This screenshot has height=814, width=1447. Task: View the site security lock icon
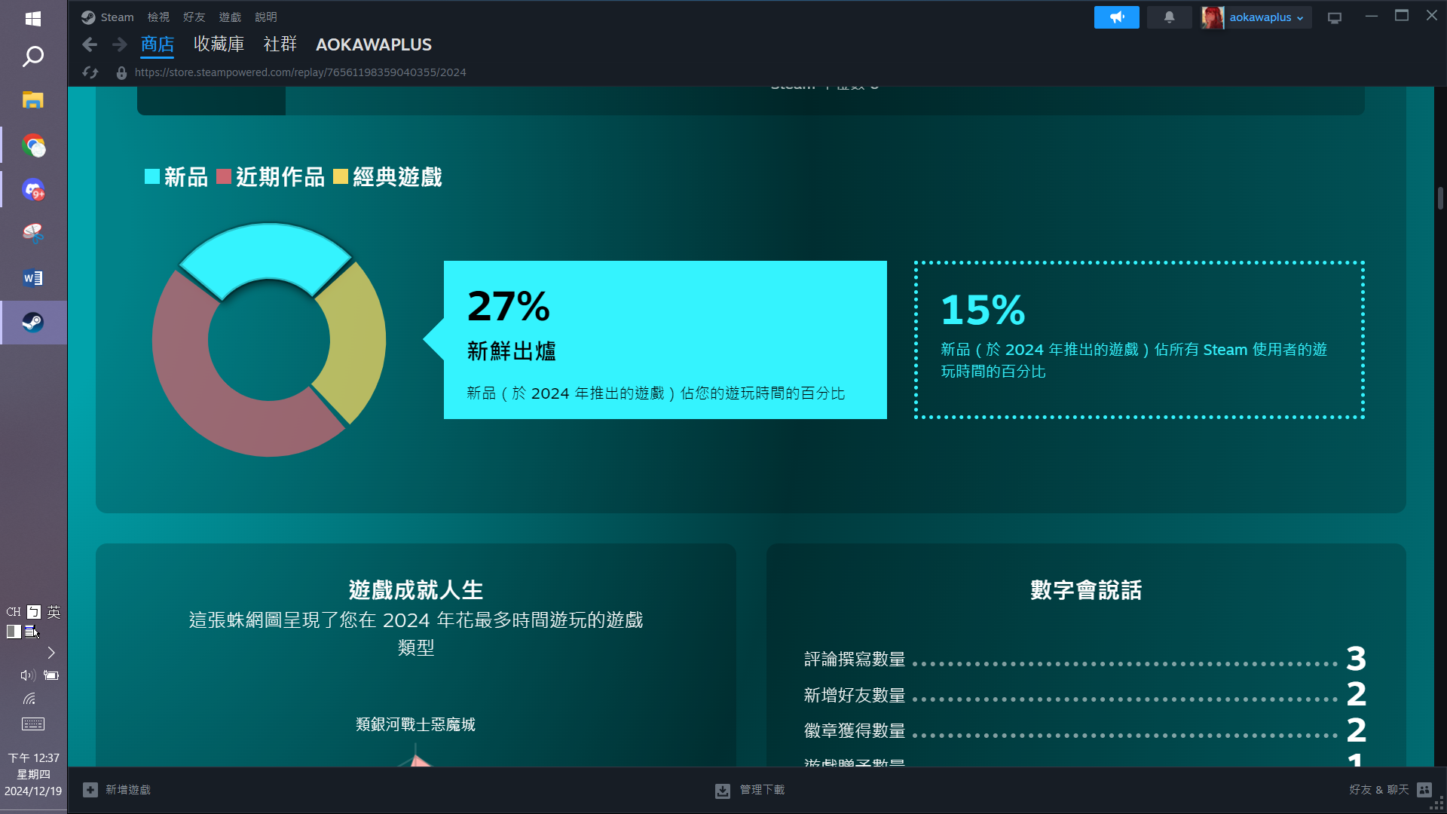(121, 72)
